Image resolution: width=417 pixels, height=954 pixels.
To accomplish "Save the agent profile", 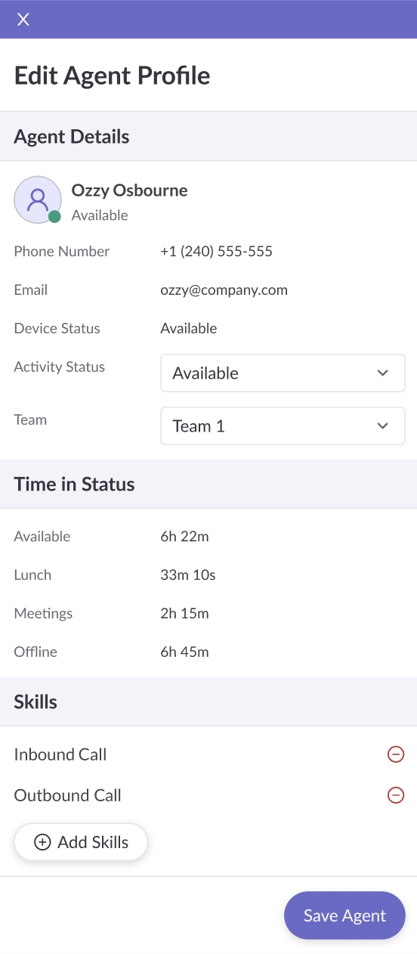I will 344,915.
